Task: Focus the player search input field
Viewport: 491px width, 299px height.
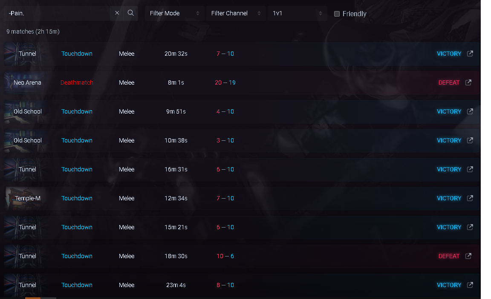Action: pyautogui.click(x=58, y=13)
